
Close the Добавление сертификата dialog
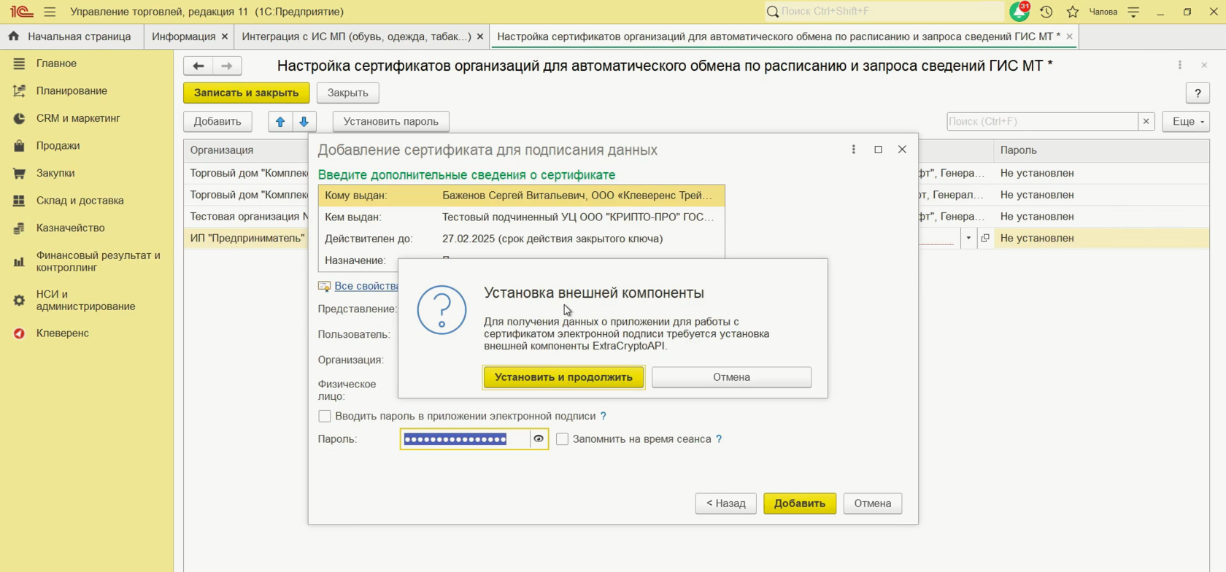point(902,150)
